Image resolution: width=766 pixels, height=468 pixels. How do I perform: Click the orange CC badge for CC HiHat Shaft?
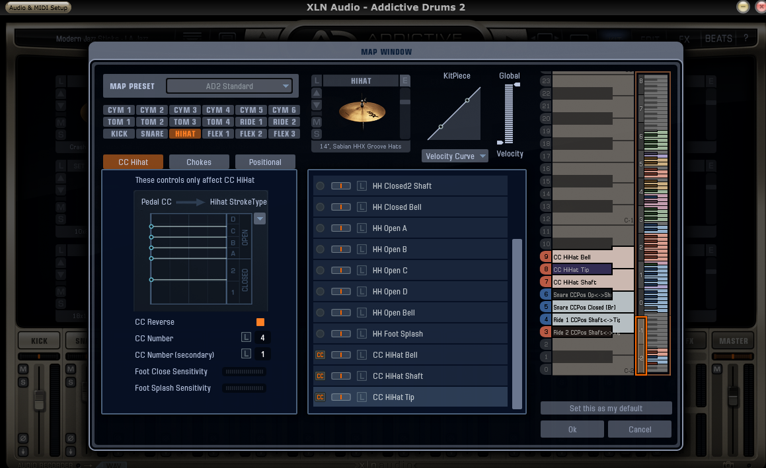[x=320, y=376]
